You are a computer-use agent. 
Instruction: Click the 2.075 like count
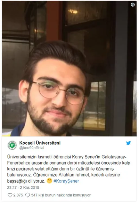point(18,195)
